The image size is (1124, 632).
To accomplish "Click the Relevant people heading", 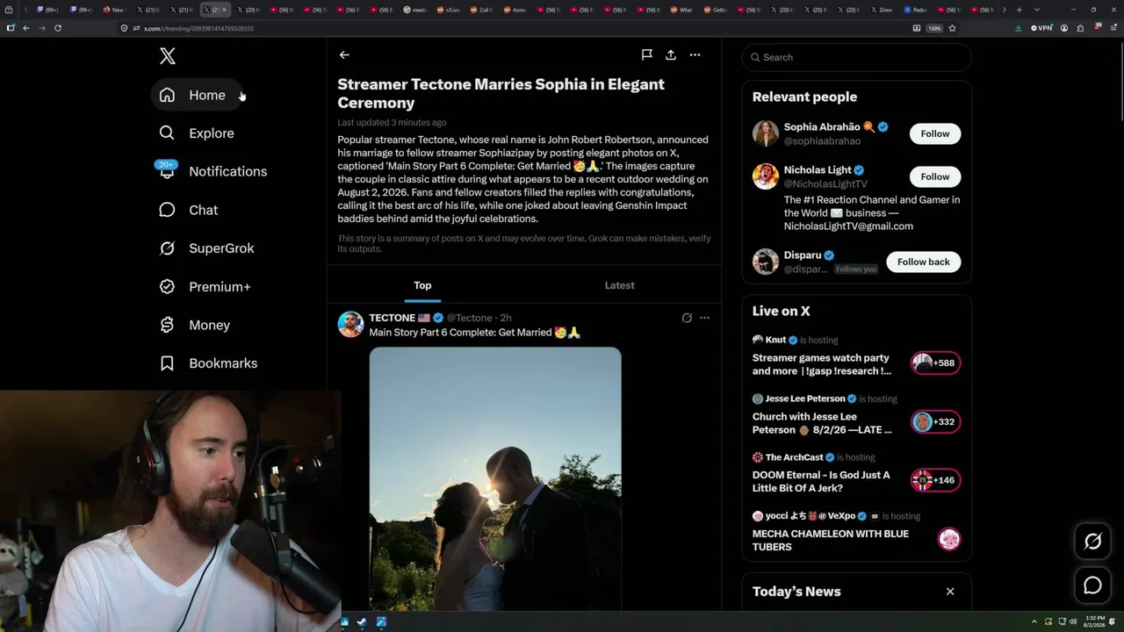I will tap(804, 97).
